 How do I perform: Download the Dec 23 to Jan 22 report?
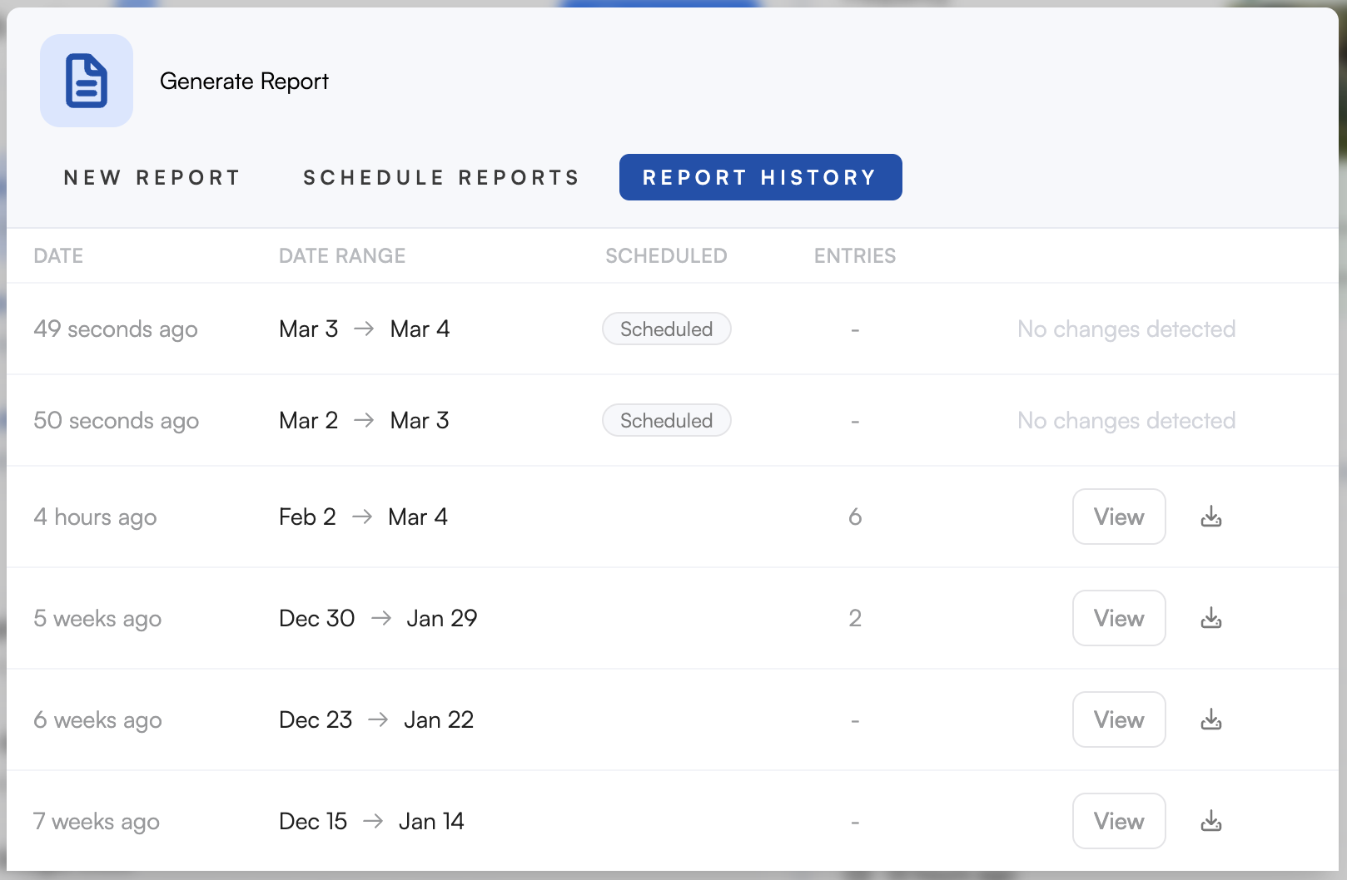tap(1211, 720)
